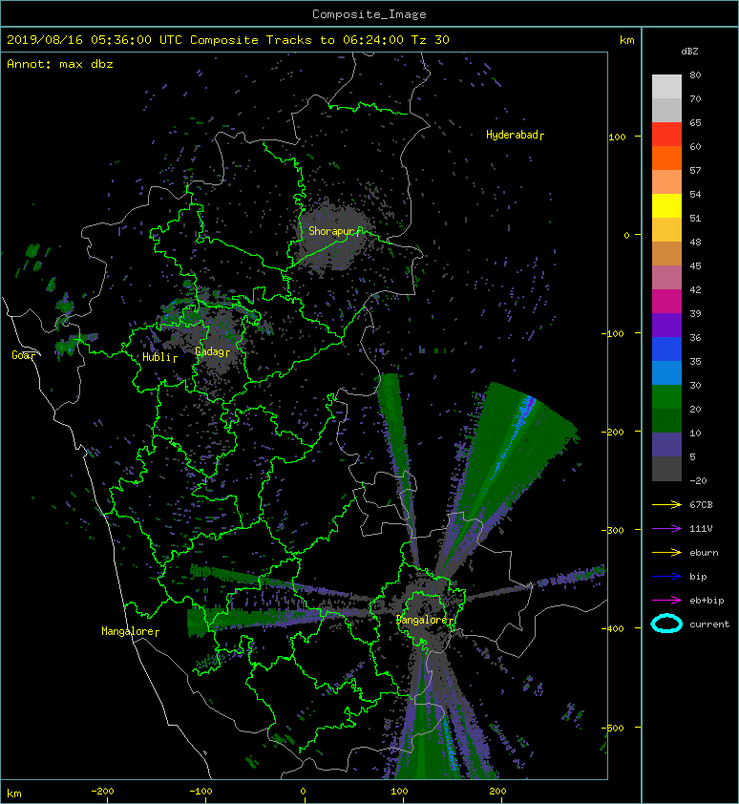Select the royal blue swatch between 36 and 35
739x804 pixels.
666,349
